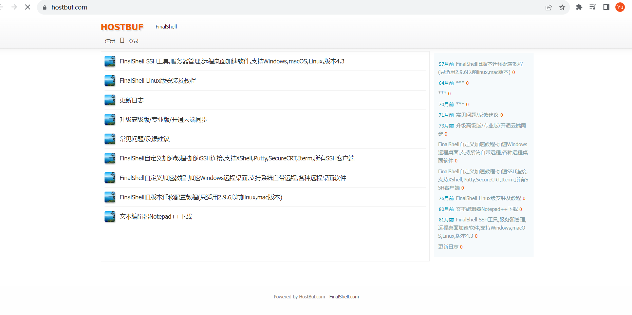Image resolution: width=632 pixels, height=315 pixels.
Task: Open 加速Windows远程桌面 tutorial in main list
Action: [233, 178]
